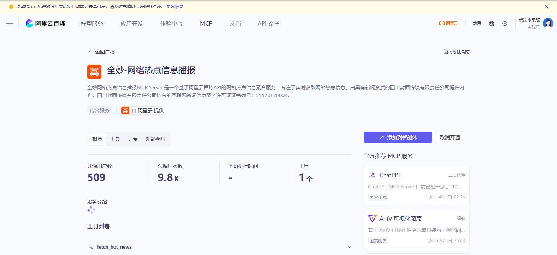Click the 添加到智能体 button

398,137
